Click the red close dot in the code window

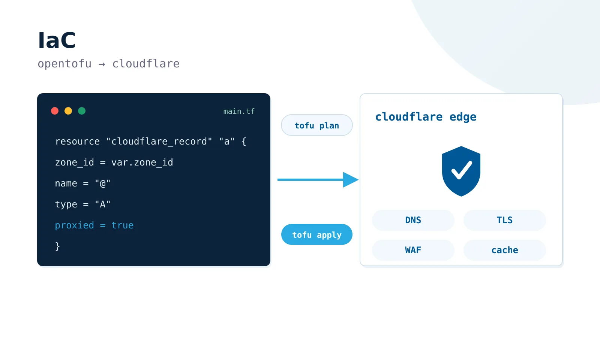(x=55, y=111)
